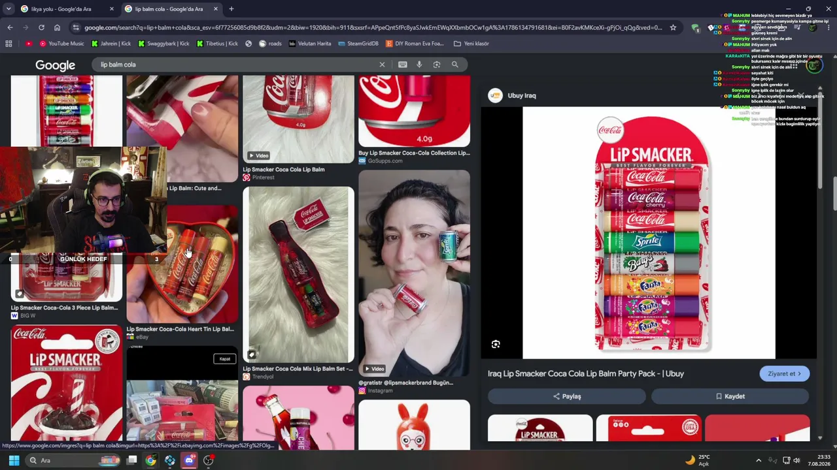Click the taskbar 'Ara' search box
Viewport: 837px width, 470px height.
74,460
